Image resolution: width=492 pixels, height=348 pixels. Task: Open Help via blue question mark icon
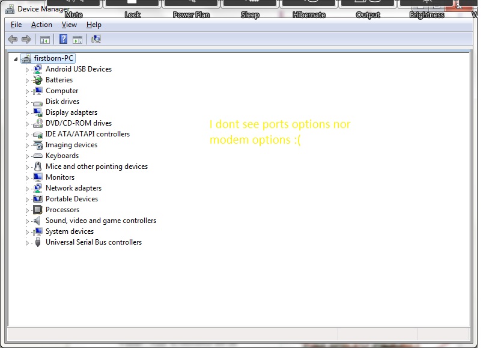pos(63,39)
